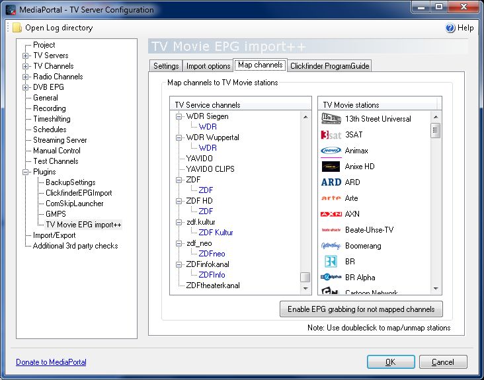
Task: Click the Anixe HD station logo
Action: point(331,167)
